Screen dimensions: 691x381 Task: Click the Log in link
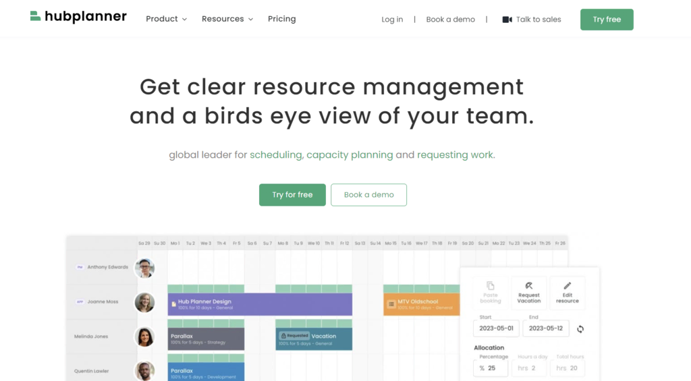point(392,20)
